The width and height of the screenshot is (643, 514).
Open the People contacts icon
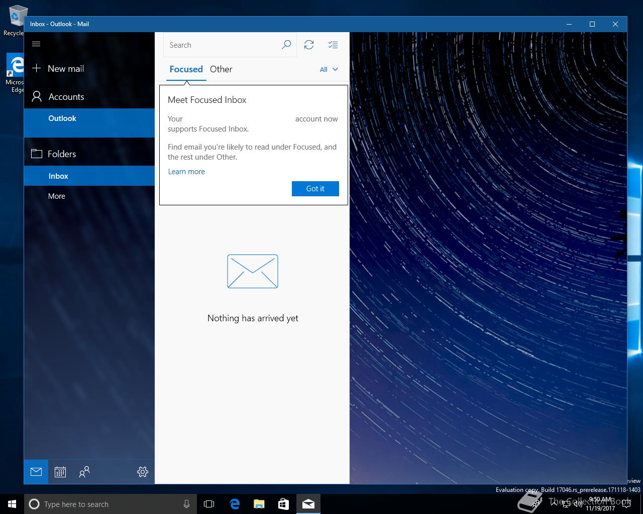pyautogui.click(x=84, y=472)
